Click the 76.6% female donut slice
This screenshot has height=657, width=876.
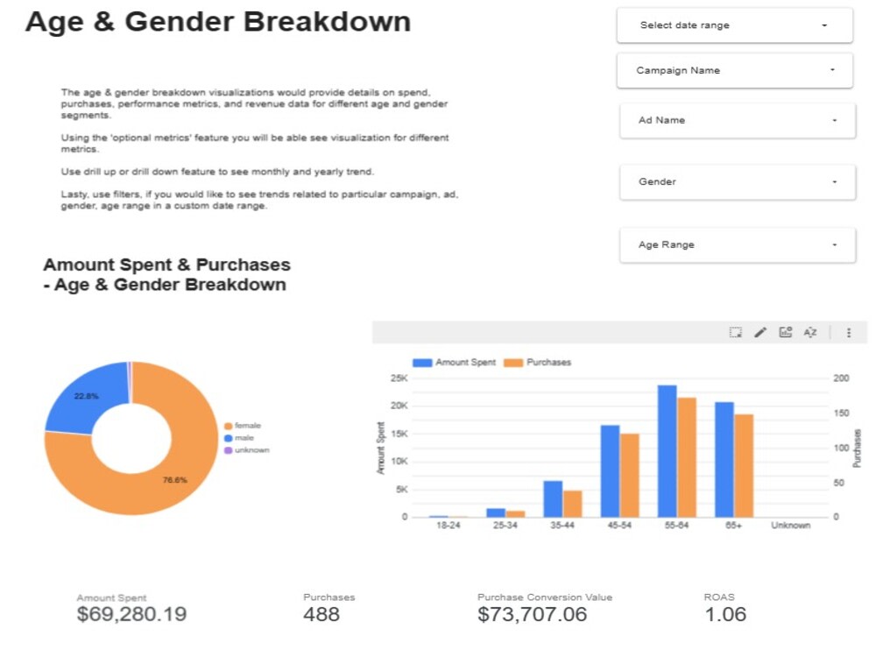(173, 480)
